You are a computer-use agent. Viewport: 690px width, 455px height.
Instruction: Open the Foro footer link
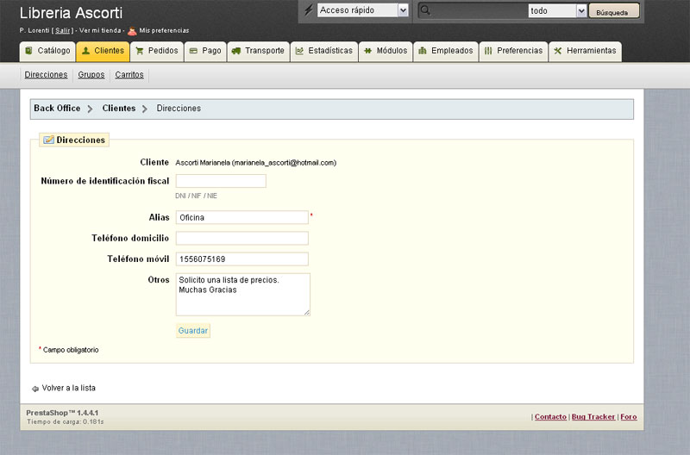(x=629, y=417)
